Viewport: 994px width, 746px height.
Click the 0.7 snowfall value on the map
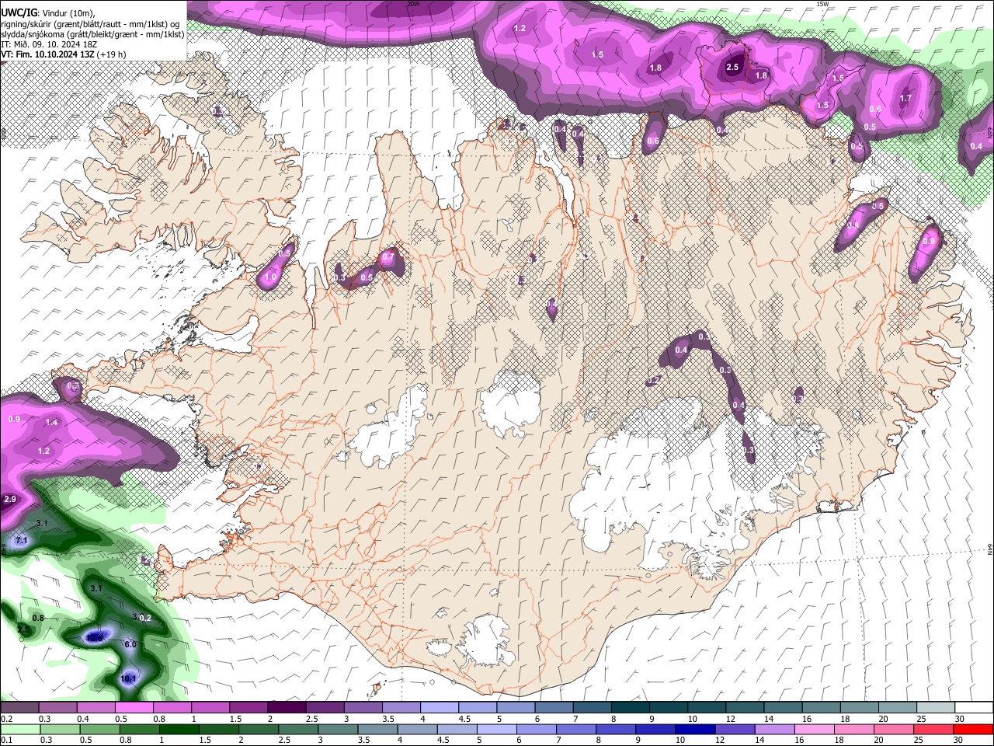coord(388,256)
